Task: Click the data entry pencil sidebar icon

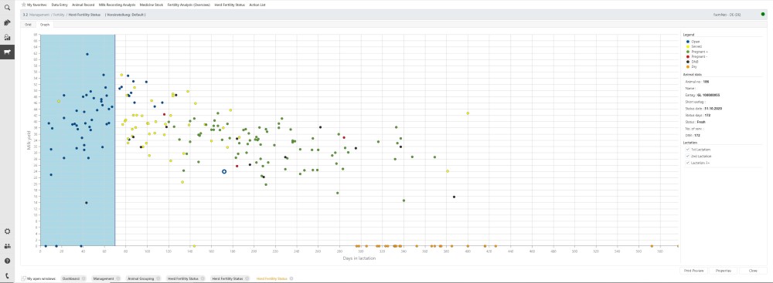Action: pyautogui.click(x=7, y=22)
